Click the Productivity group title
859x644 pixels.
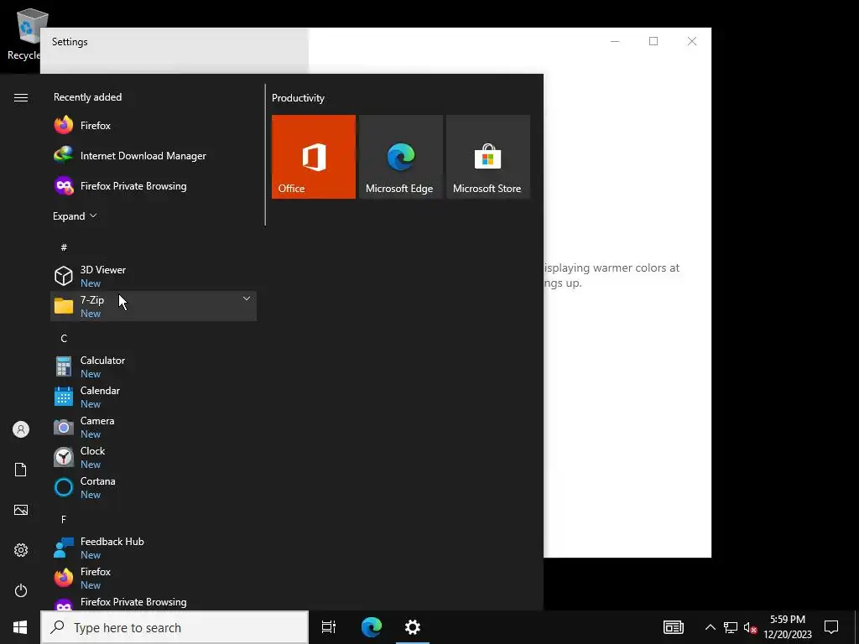[298, 98]
